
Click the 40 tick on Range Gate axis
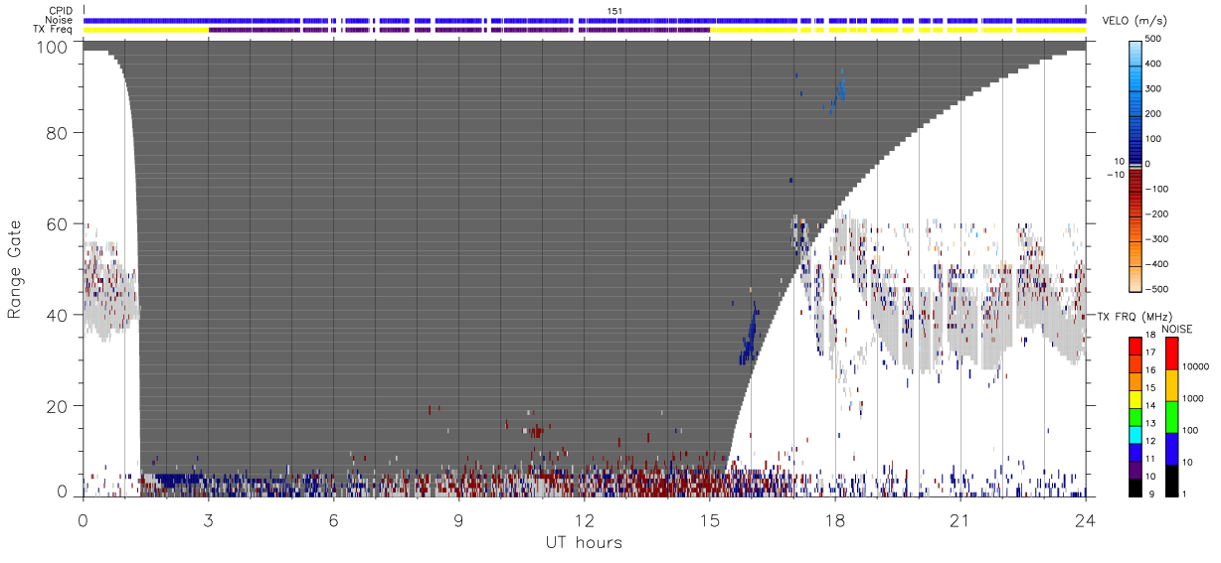[56, 315]
